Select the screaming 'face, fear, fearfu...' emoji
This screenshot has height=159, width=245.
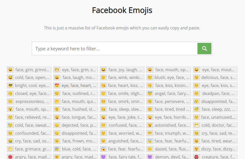click(x=122, y=149)
